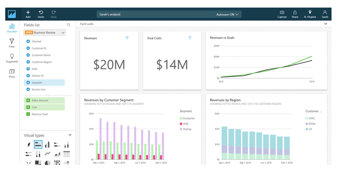Expand the Field wells bar
This screenshot has width=340, height=185.
click(x=326, y=24)
